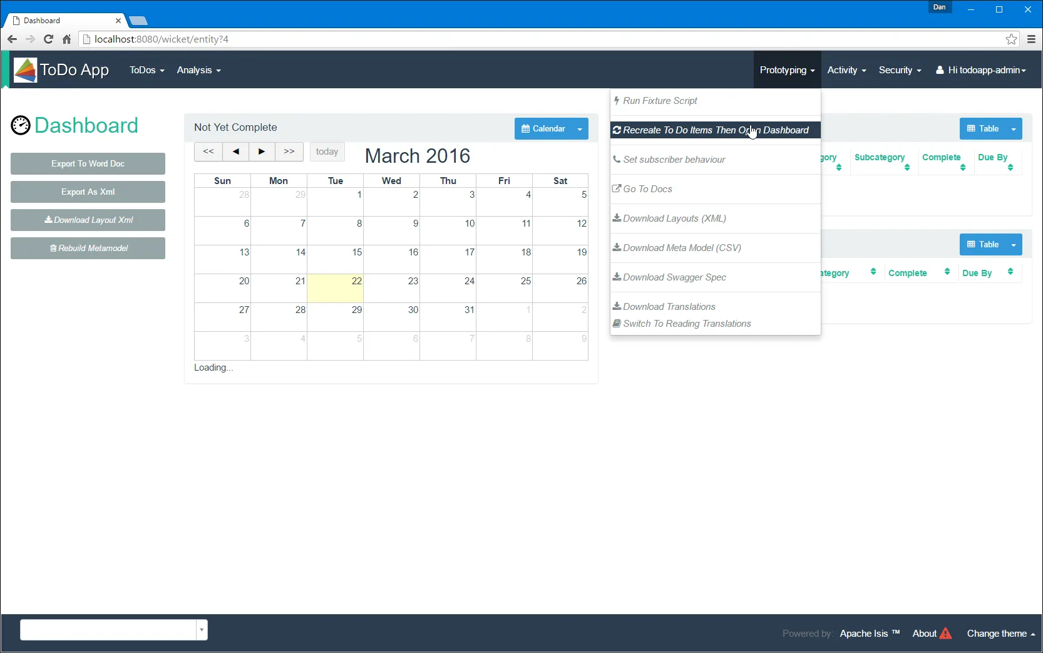Expand the Calendar view dropdown arrow
The height and width of the screenshot is (653, 1043).
580,129
